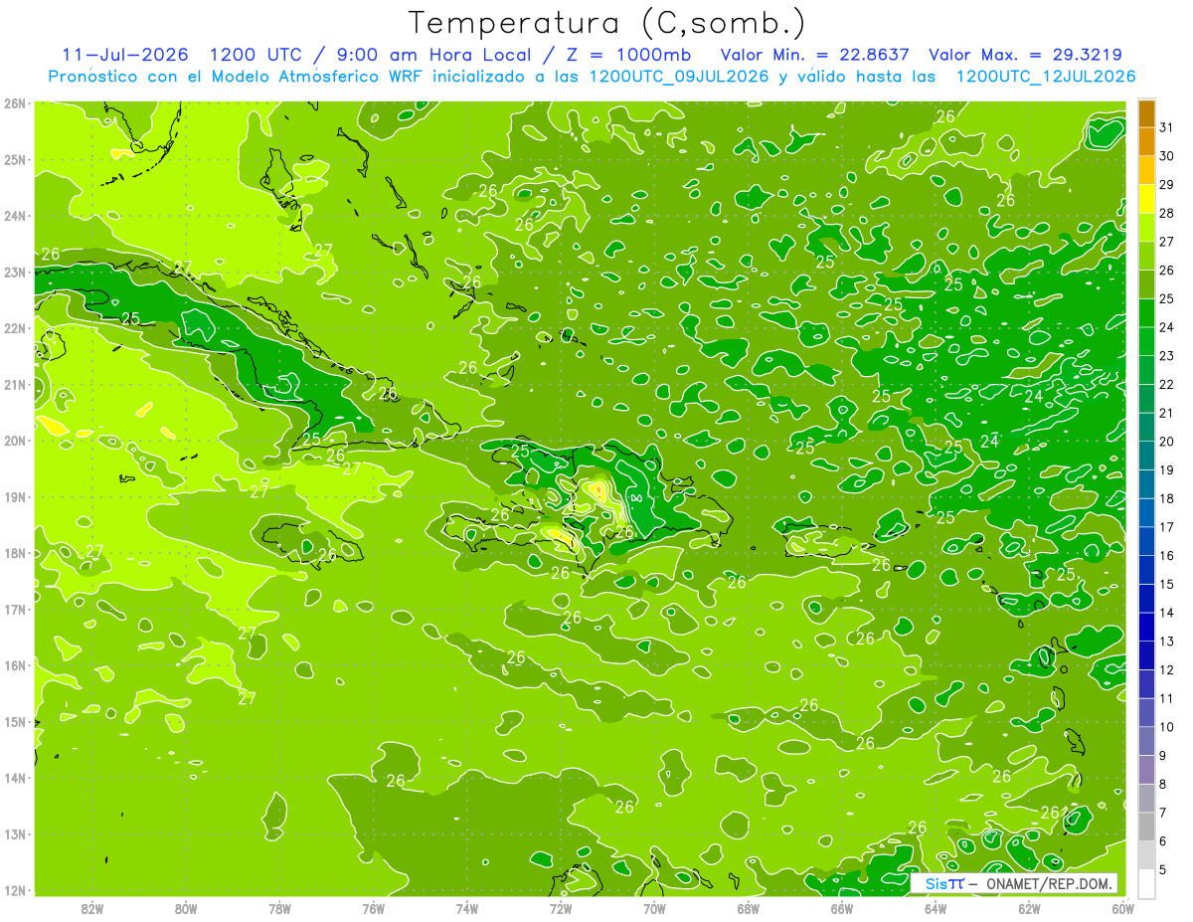Click the "78W" longitude label
The height and width of the screenshot is (922, 1193).
point(279,908)
